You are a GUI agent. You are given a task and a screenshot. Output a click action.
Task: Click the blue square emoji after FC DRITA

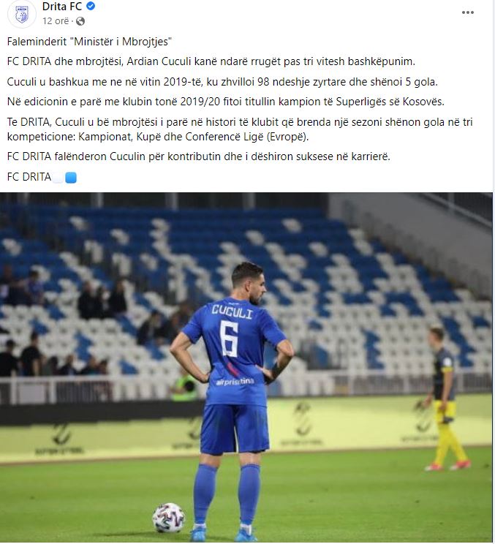click(x=71, y=178)
